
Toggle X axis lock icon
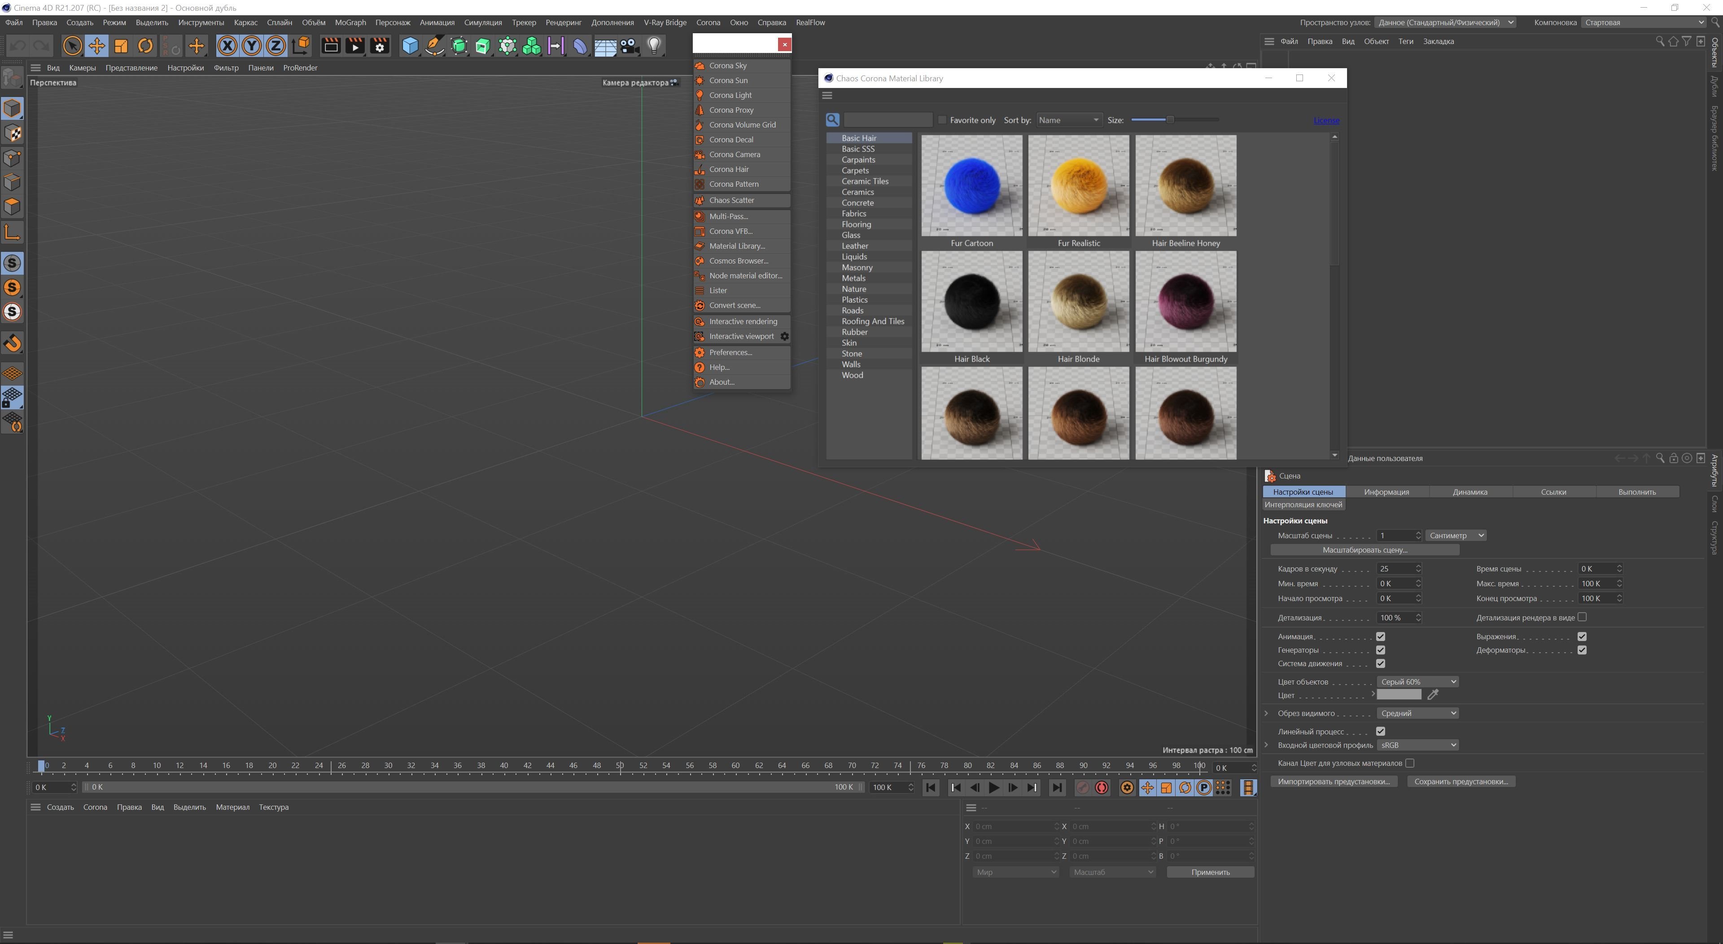[x=227, y=45]
